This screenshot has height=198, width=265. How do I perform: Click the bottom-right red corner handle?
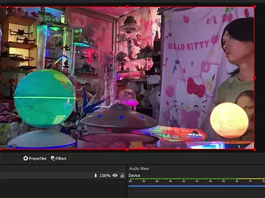point(255,150)
